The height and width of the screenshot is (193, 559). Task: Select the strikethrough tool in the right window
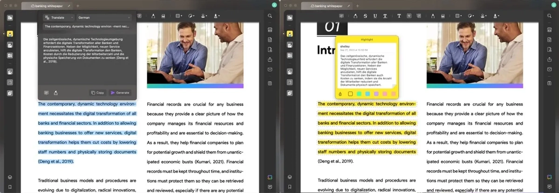tap(365, 16)
